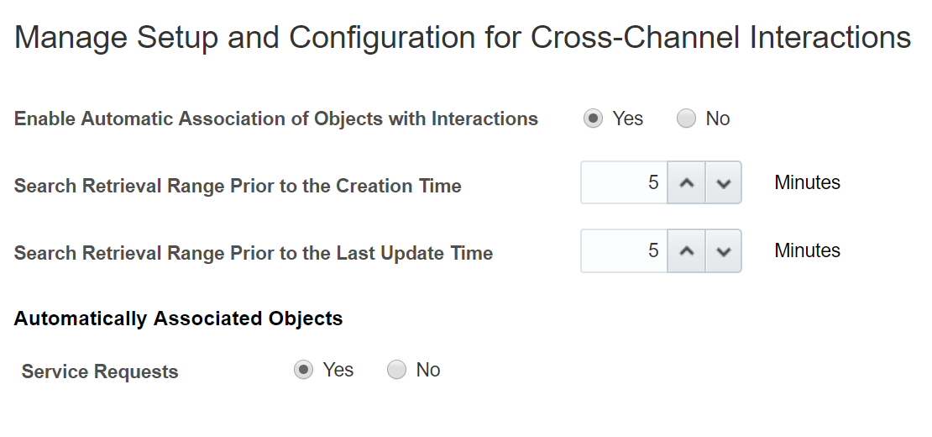Screen dimensions: 932x437
Task: Increase the Creation Time range with the up arrow
Action: click(x=687, y=183)
